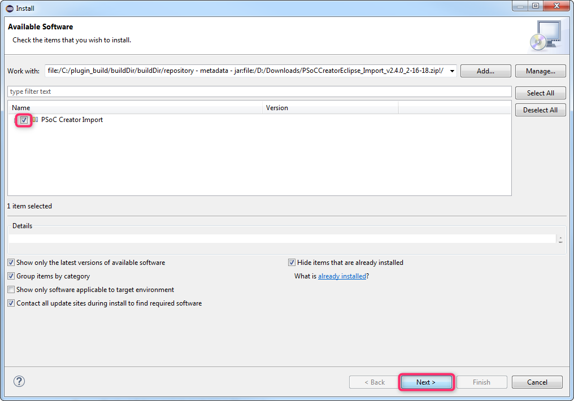The image size is (574, 401).
Task: Click the Add... button
Action: point(485,71)
